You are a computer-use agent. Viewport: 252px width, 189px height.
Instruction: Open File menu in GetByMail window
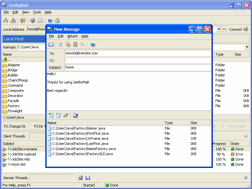point(6,12)
